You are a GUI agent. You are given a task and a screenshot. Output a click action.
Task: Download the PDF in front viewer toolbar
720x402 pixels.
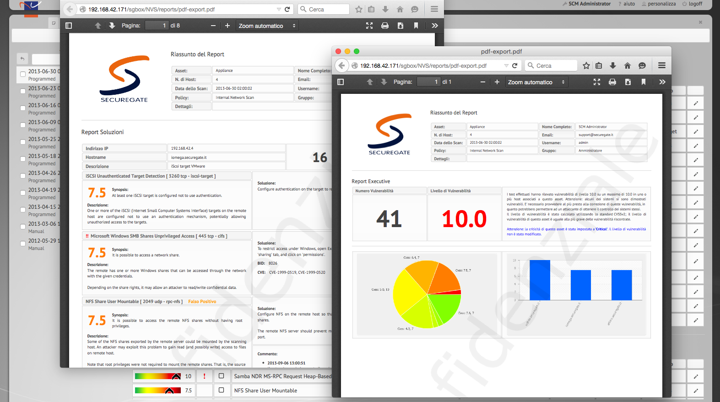click(x=628, y=82)
